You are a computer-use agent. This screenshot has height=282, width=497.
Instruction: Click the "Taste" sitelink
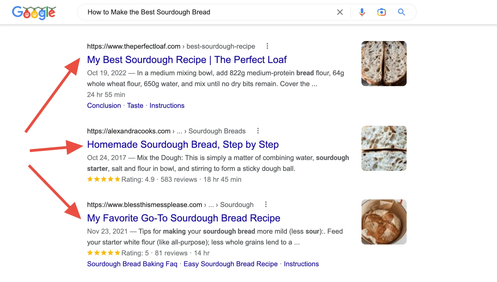[x=135, y=105]
